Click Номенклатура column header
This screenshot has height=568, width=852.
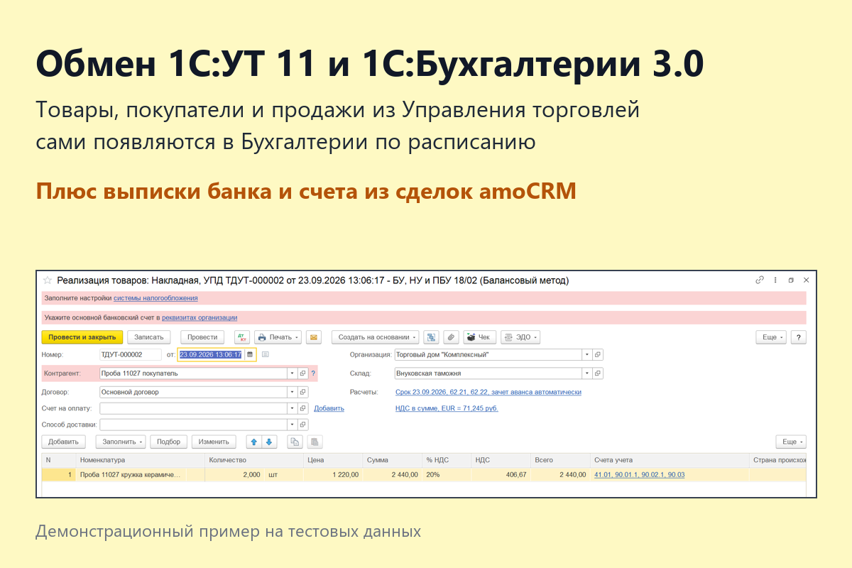141,460
